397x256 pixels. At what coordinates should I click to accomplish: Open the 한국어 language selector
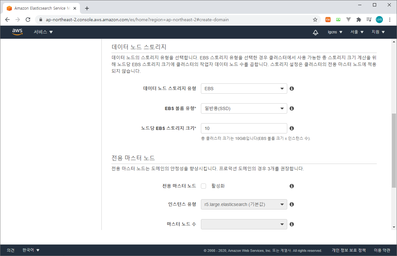[x=31, y=250]
